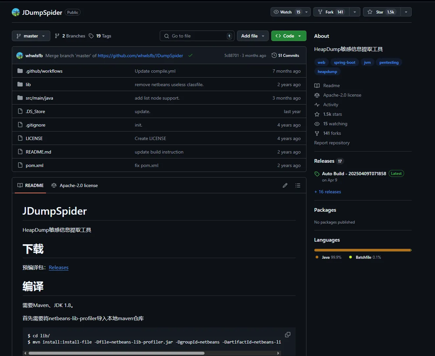Viewport: 435px width, 356px height.
Task: Click the pencil icon to edit README
Action: tap(285, 185)
